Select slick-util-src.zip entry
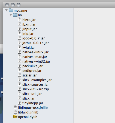 click(x=36, y=89)
